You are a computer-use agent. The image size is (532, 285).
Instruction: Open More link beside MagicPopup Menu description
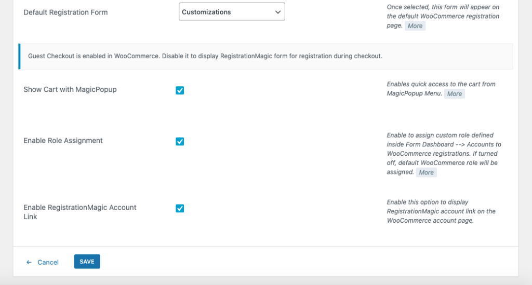pos(454,94)
